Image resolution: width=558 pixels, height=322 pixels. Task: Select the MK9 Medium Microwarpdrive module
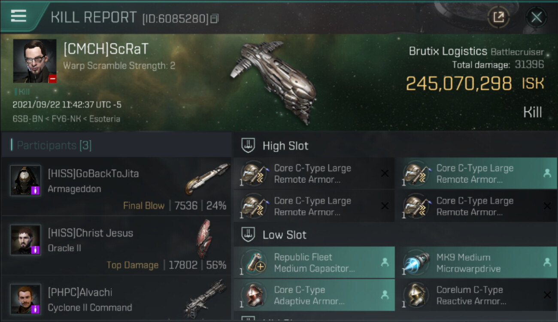[476, 262]
